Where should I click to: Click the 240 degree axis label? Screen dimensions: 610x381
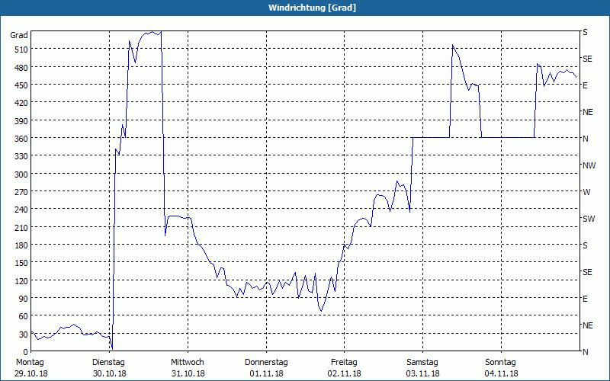point(21,210)
